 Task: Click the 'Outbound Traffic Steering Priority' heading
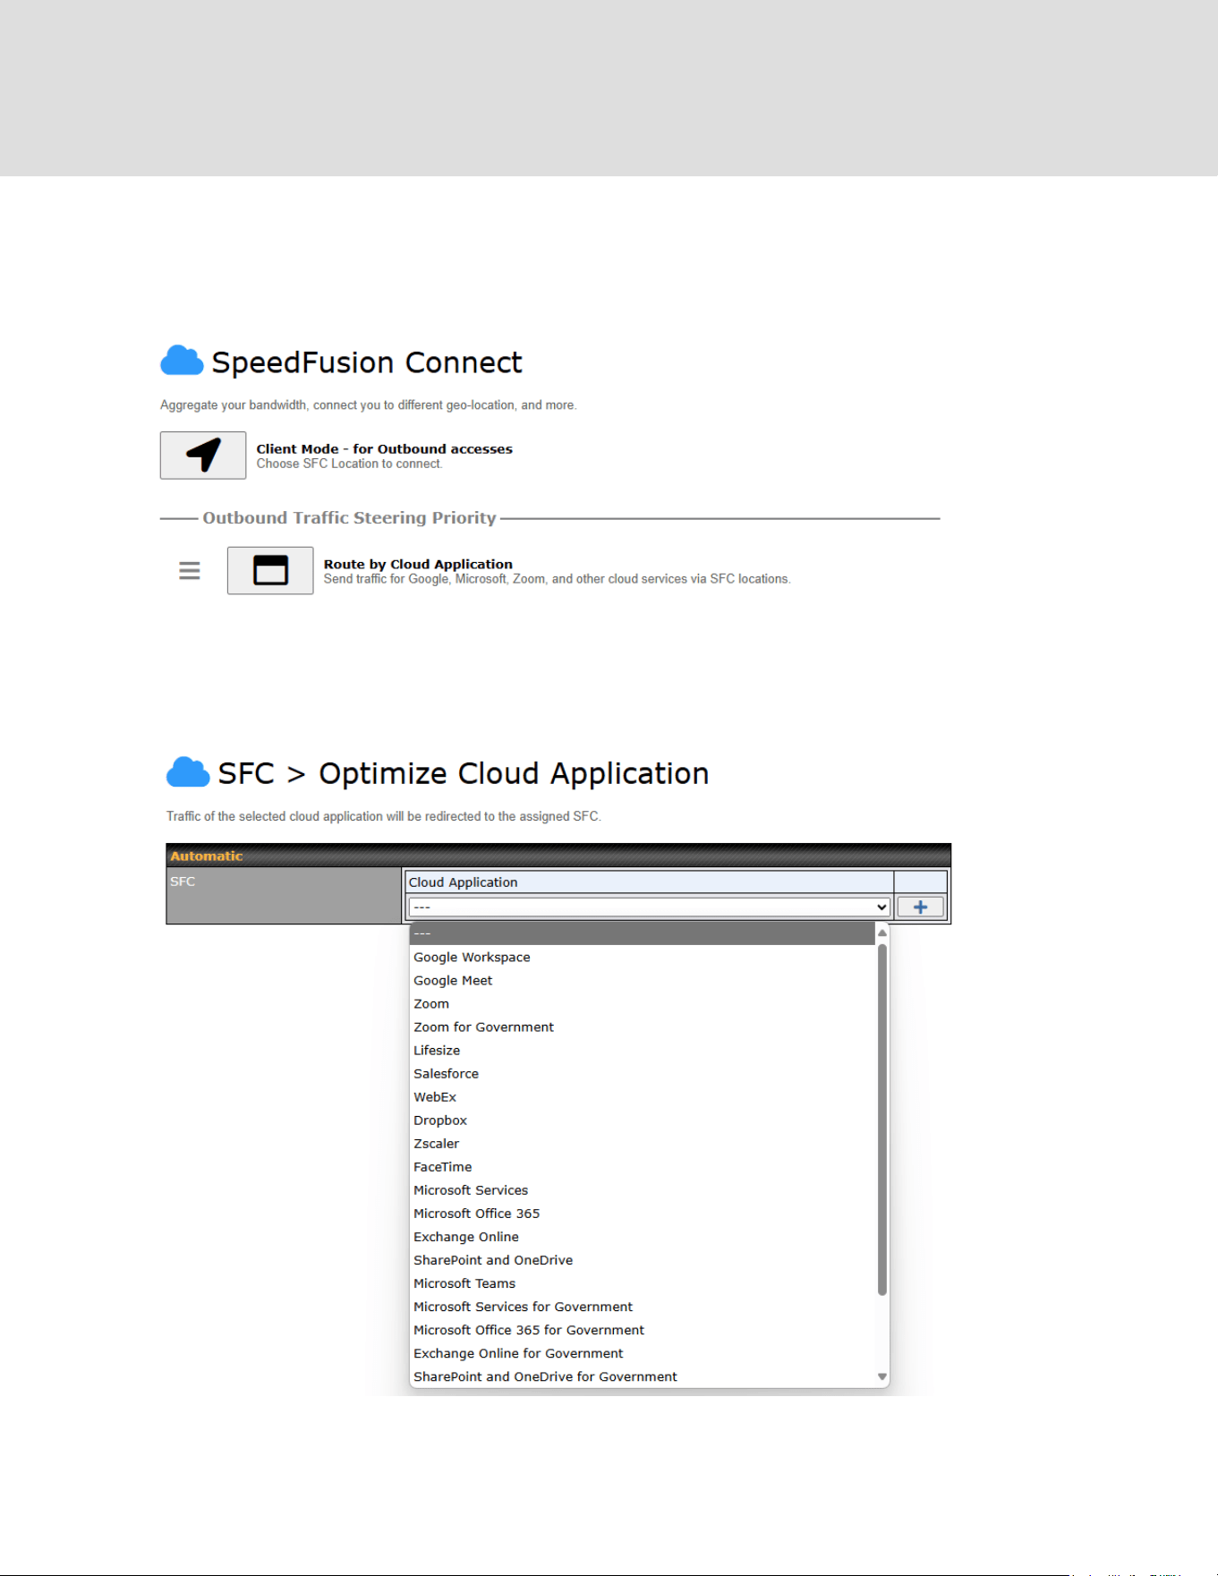[349, 517]
